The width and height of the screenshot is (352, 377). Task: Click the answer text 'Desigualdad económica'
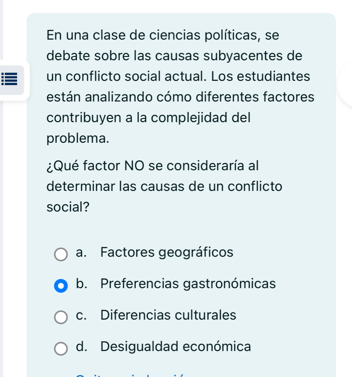pos(176,346)
